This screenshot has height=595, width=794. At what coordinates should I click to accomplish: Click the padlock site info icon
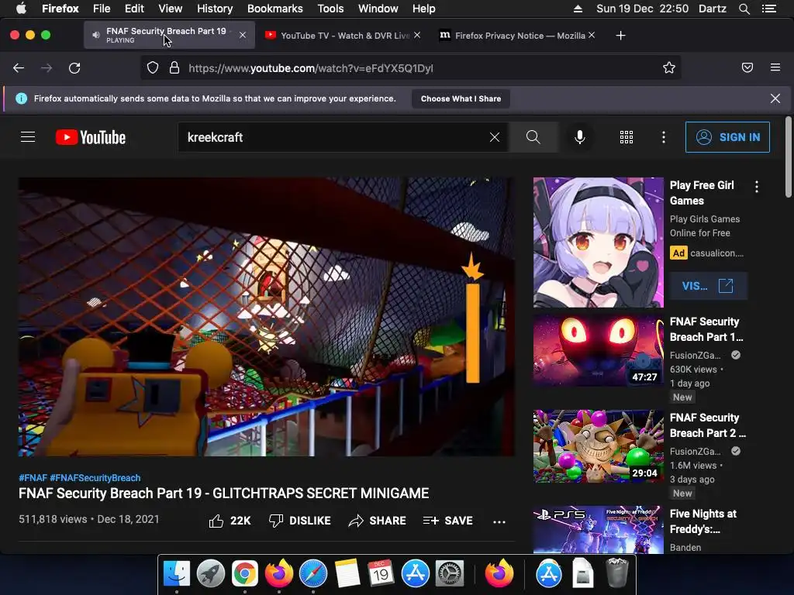pos(174,68)
